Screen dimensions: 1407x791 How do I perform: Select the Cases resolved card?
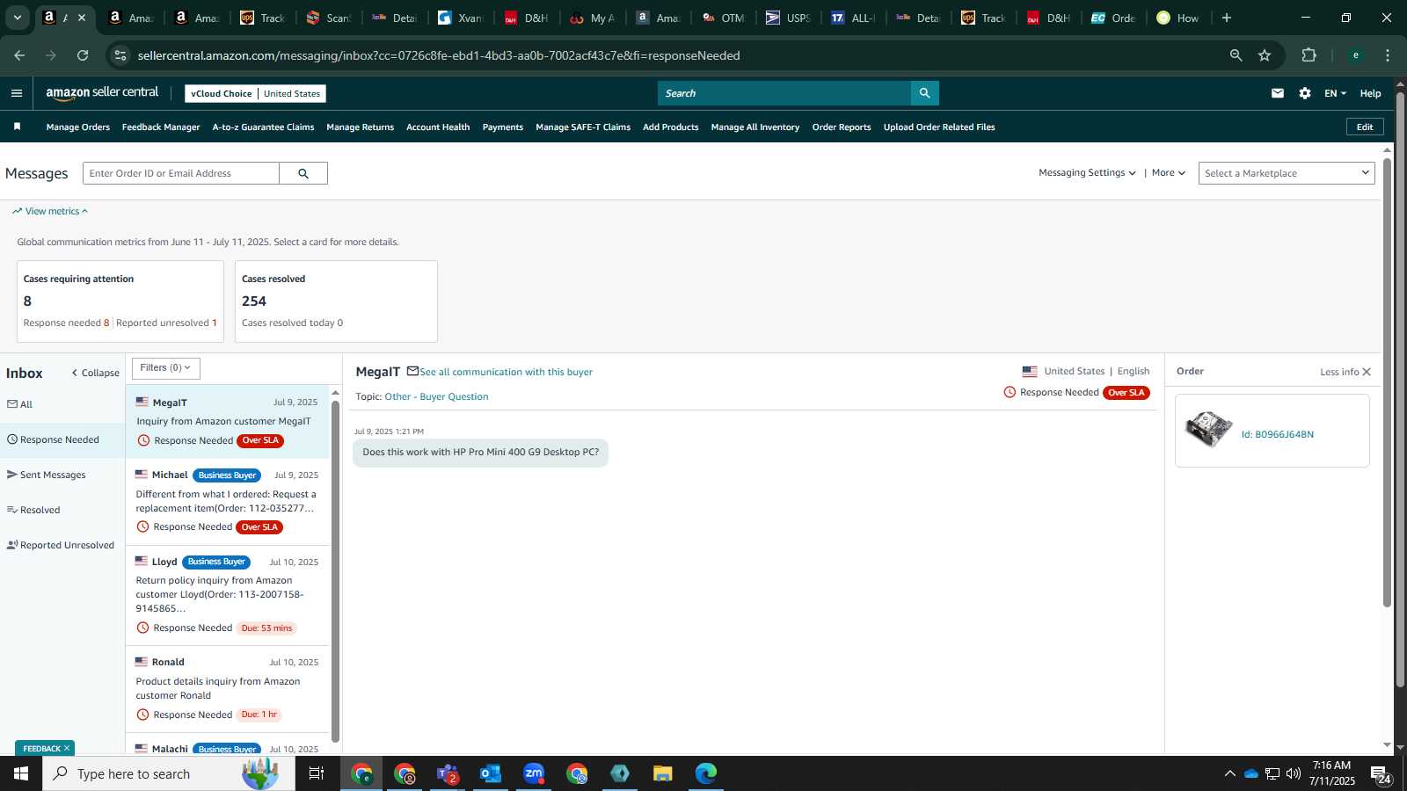(336, 301)
